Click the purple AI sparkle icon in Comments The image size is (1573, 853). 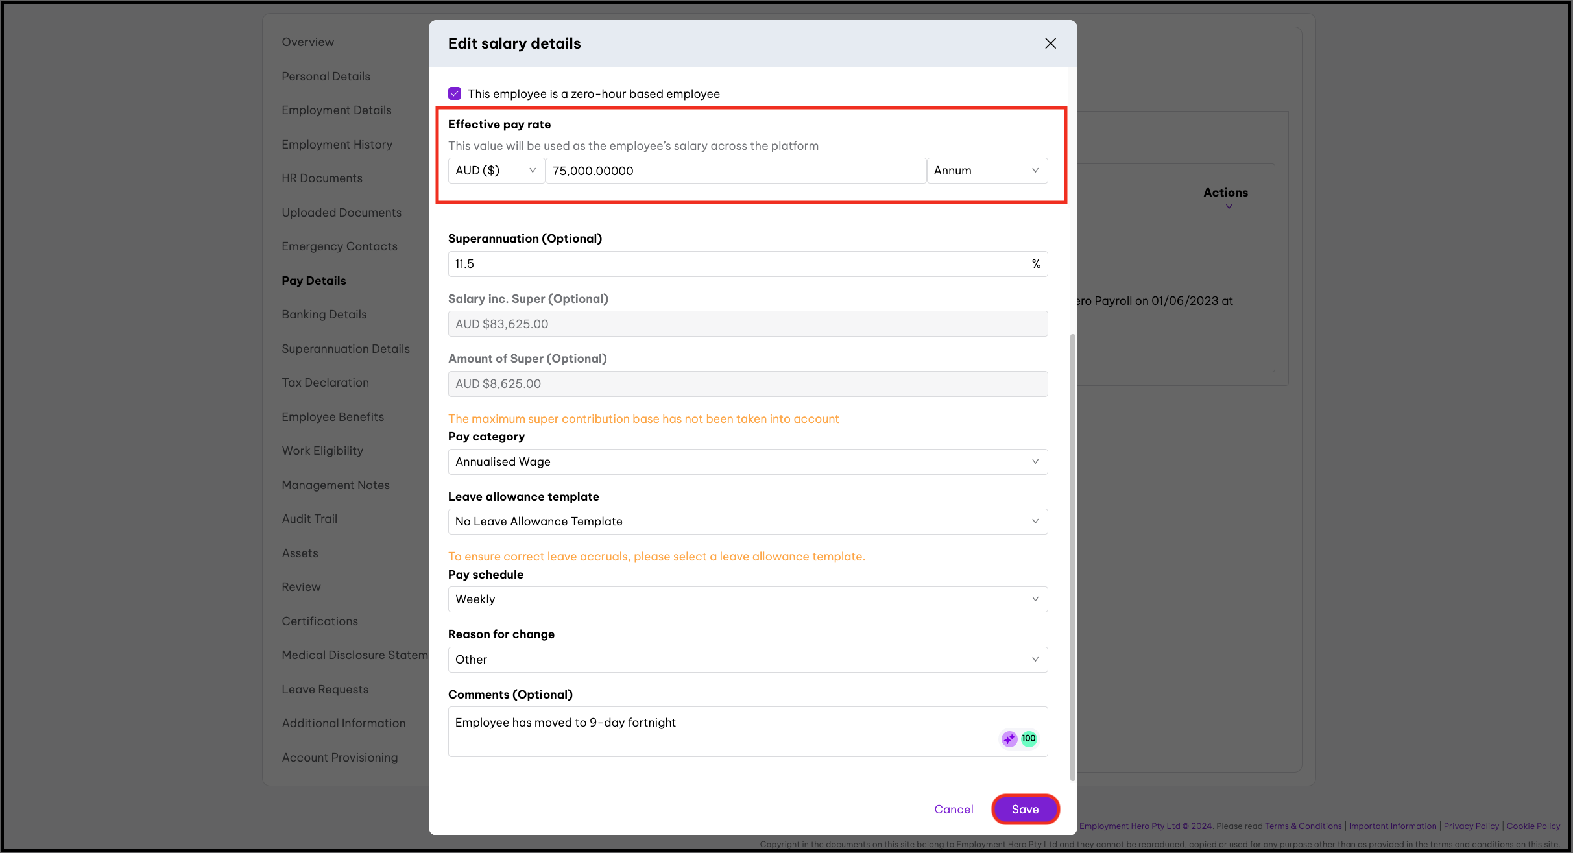point(1009,739)
